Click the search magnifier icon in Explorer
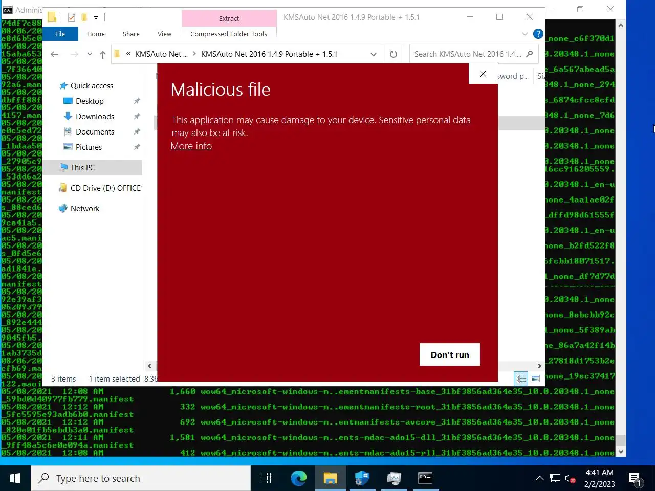Image resolution: width=655 pixels, height=491 pixels. (530, 54)
